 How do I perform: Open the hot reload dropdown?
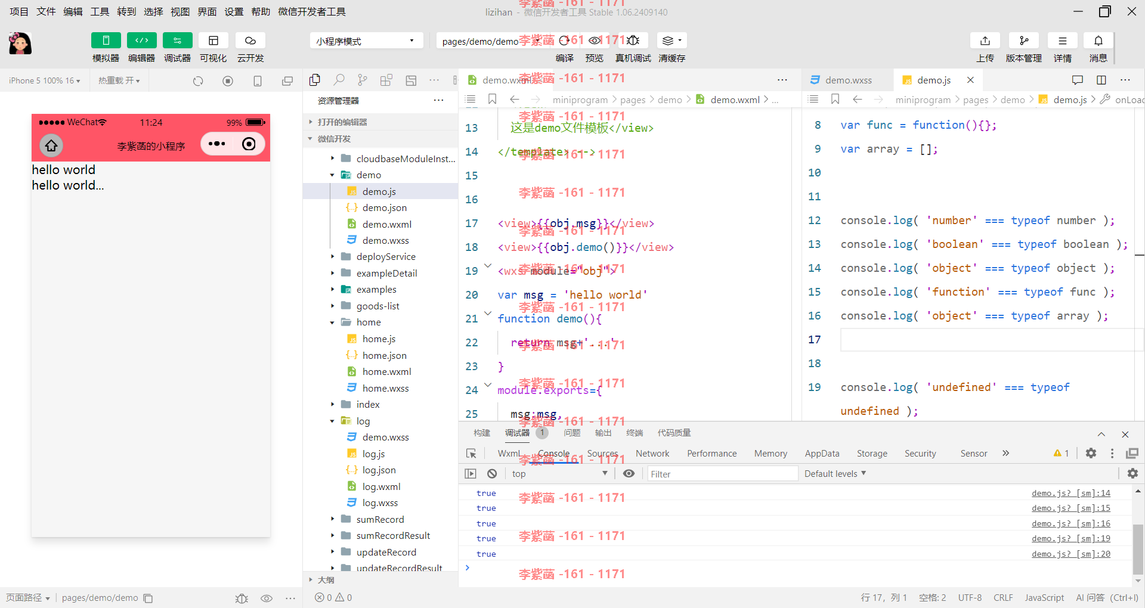click(119, 80)
